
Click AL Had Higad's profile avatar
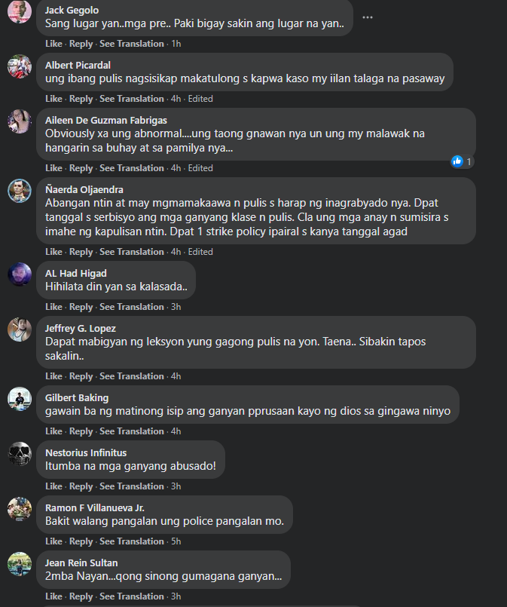click(x=20, y=274)
